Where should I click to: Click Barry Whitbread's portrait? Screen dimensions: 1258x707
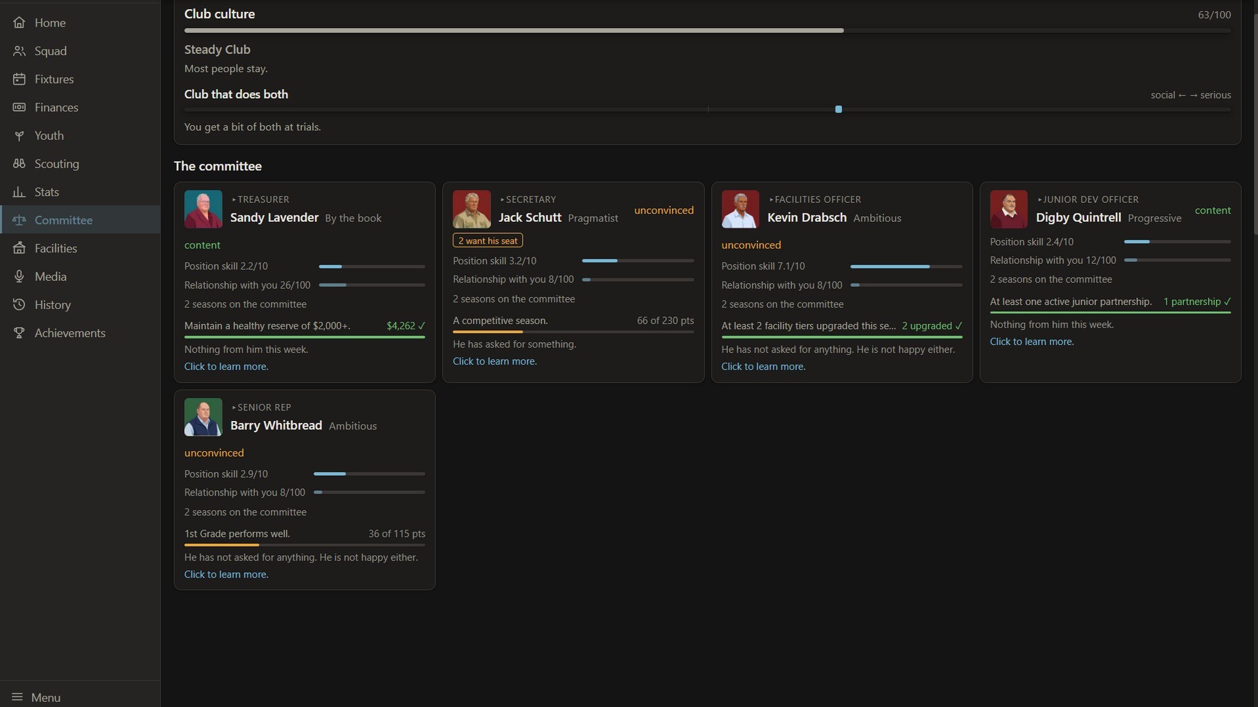(x=203, y=417)
